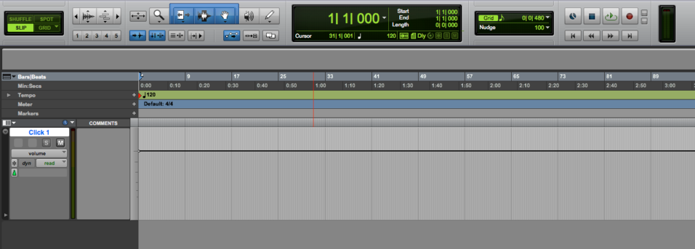Toggle Tab to Transients button

tap(137, 36)
